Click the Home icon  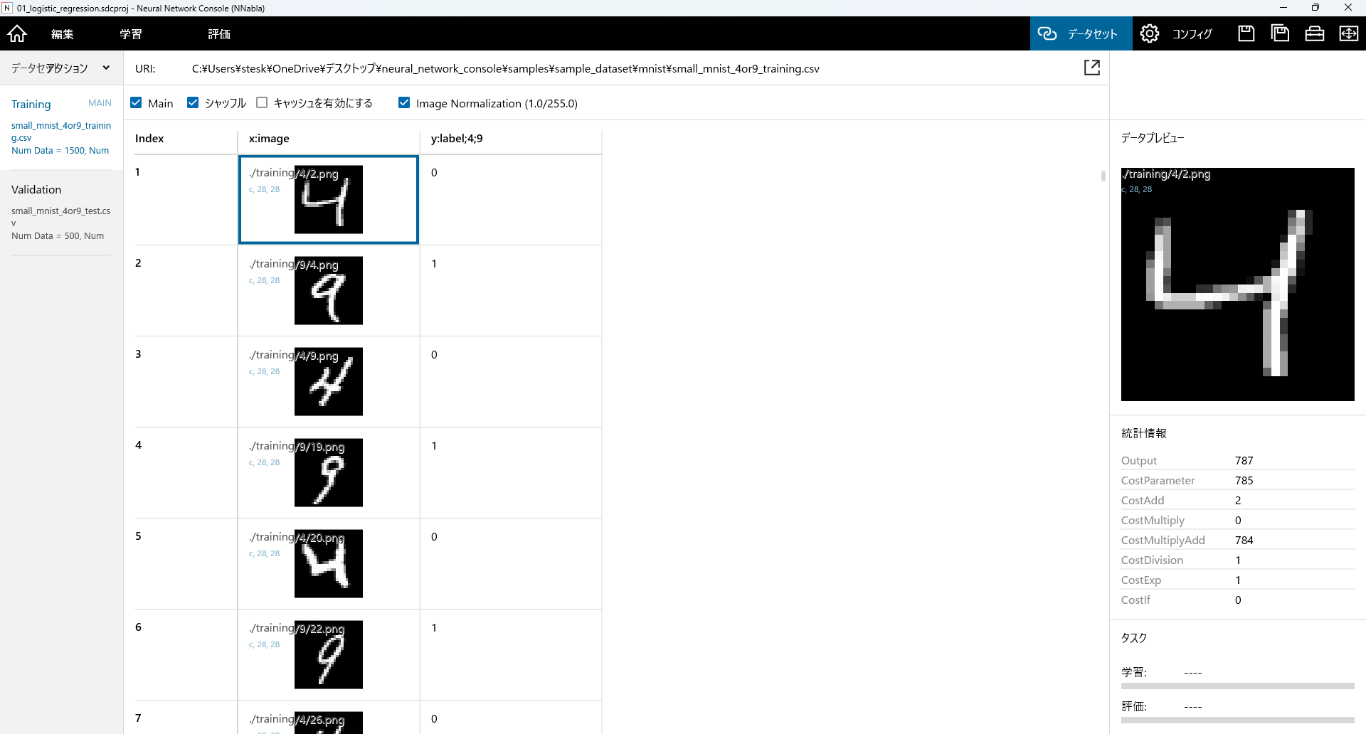(17, 33)
